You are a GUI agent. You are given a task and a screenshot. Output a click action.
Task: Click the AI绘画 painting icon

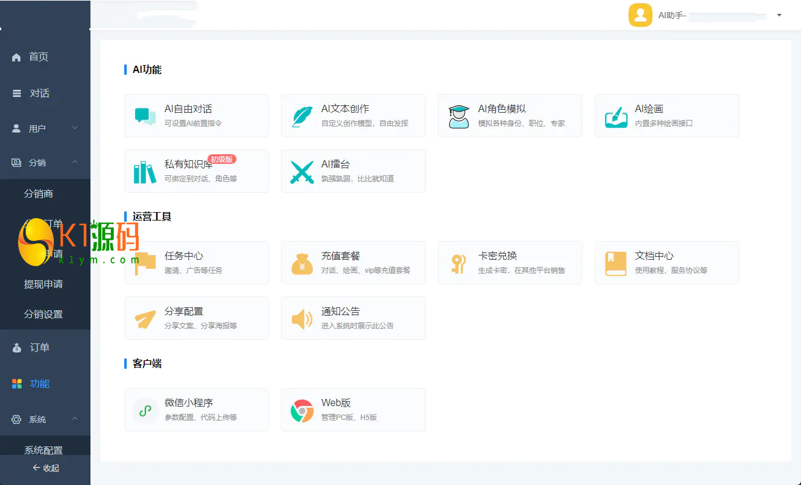616,116
